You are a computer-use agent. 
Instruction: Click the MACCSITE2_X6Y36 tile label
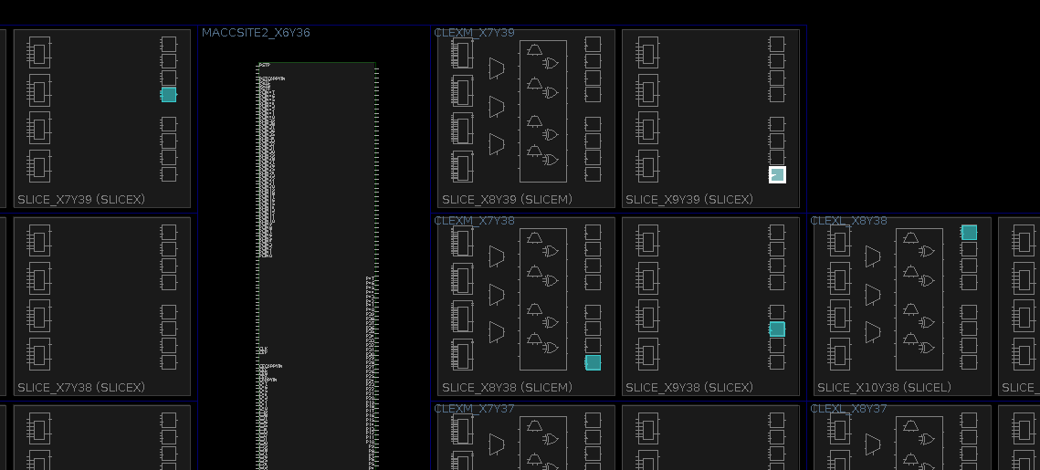[256, 33]
